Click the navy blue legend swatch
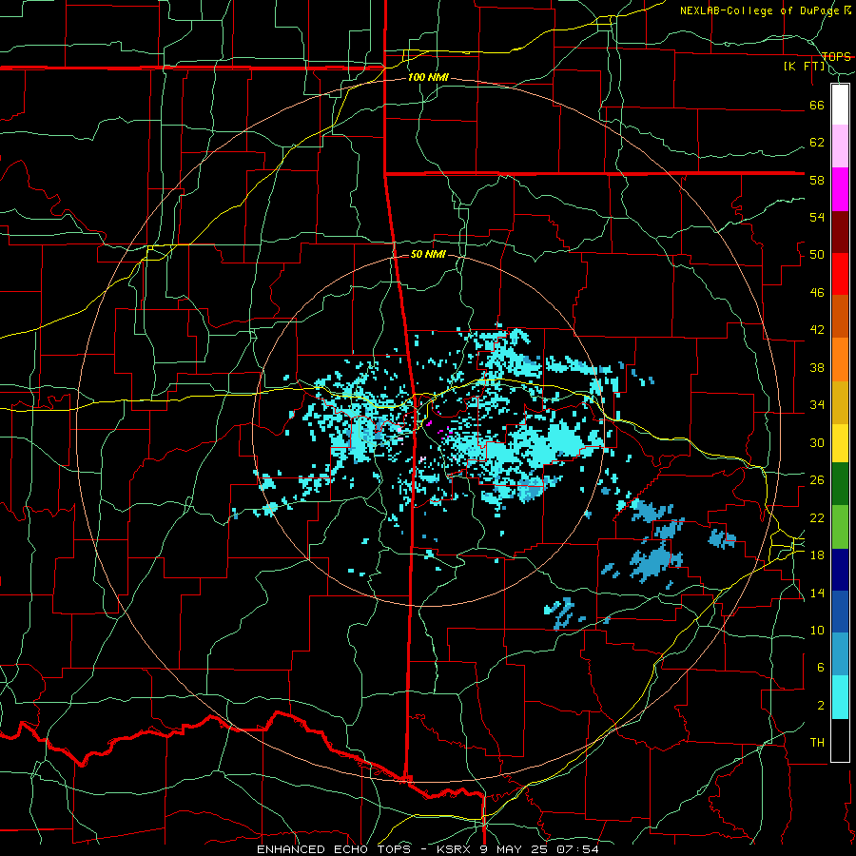Screen dimensions: 856x856 840,570
